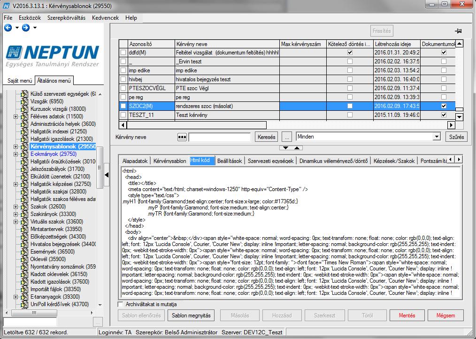Toggle Dokumentumok checkbox in SZOC2(M) row
Image resolution: width=476 pixels, height=339 pixels.
[444, 106]
